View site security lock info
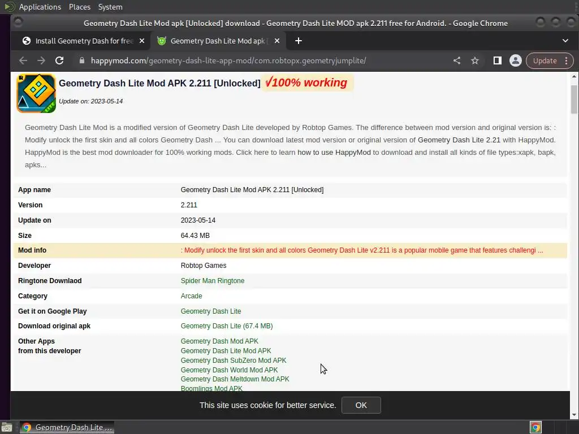Image resolution: width=579 pixels, height=434 pixels. 82,60
